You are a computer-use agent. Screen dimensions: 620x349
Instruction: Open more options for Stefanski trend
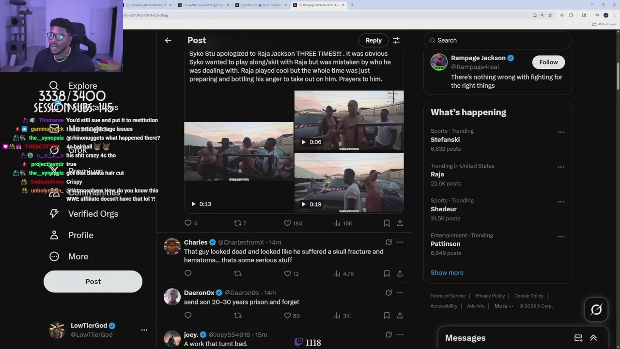pyautogui.click(x=561, y=132)
